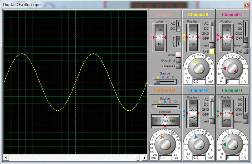Screen dimensions: 252x164
Task: Click the Channel C magenta voltage knob
Action: coord(232,68)
